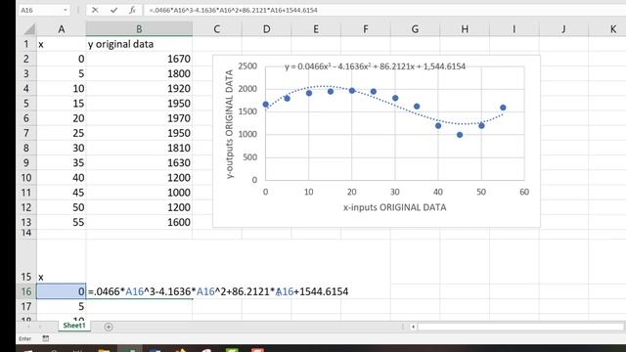This screenshot has height=352, width=626.
Task: Add a new sheet with plus icon
Action: [109, 327]
